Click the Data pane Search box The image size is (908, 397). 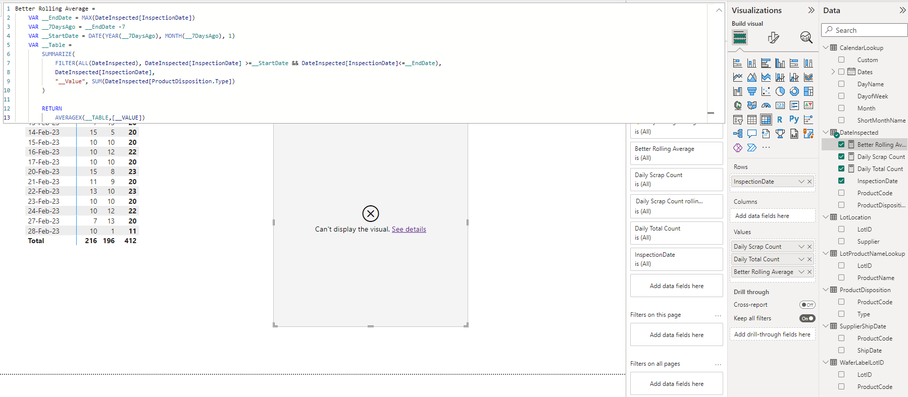coord(864,30)
